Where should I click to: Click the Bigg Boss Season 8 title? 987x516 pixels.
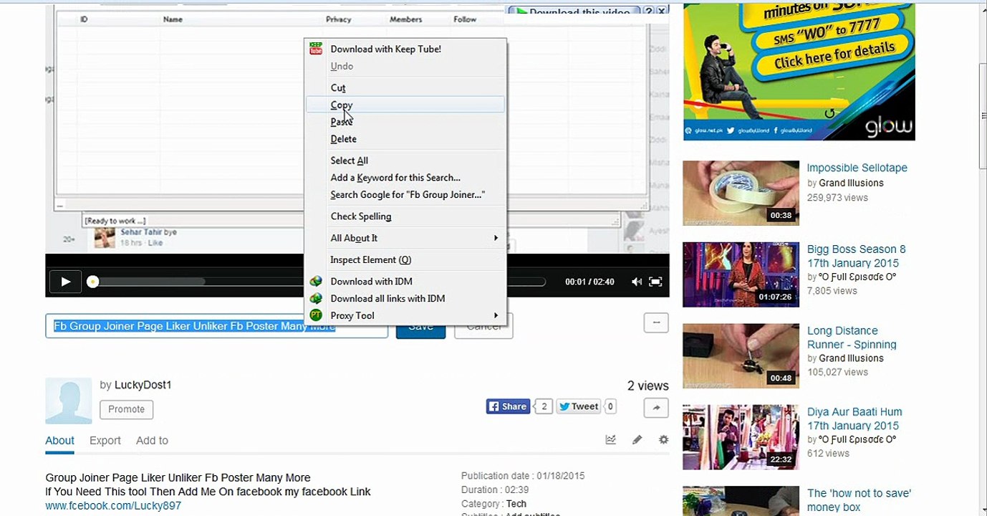coord(857,256)
